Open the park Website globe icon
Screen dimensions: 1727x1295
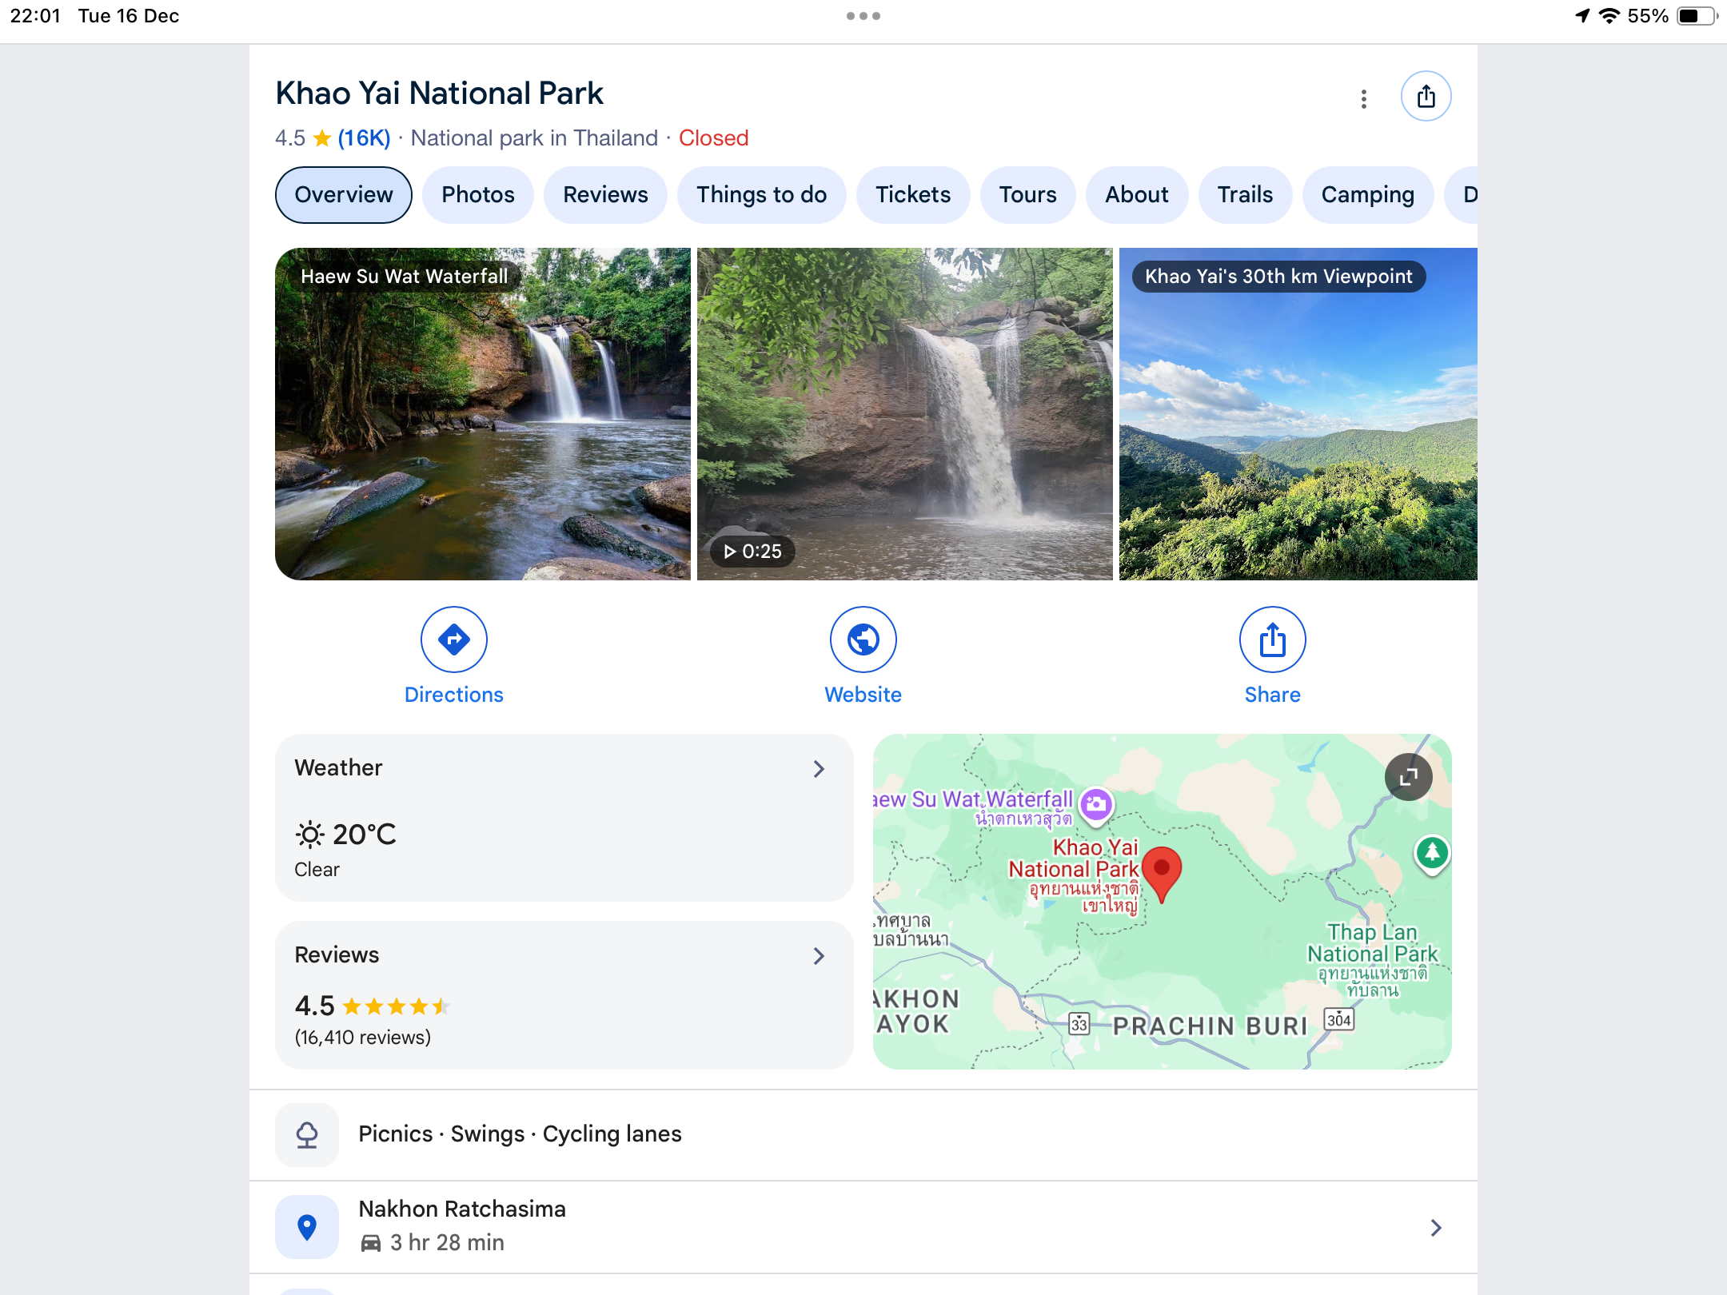coord(863,640)
